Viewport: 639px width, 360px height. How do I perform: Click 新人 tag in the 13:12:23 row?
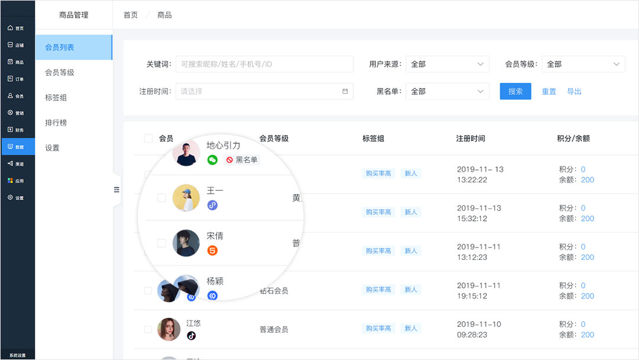(x=411, y=250)
